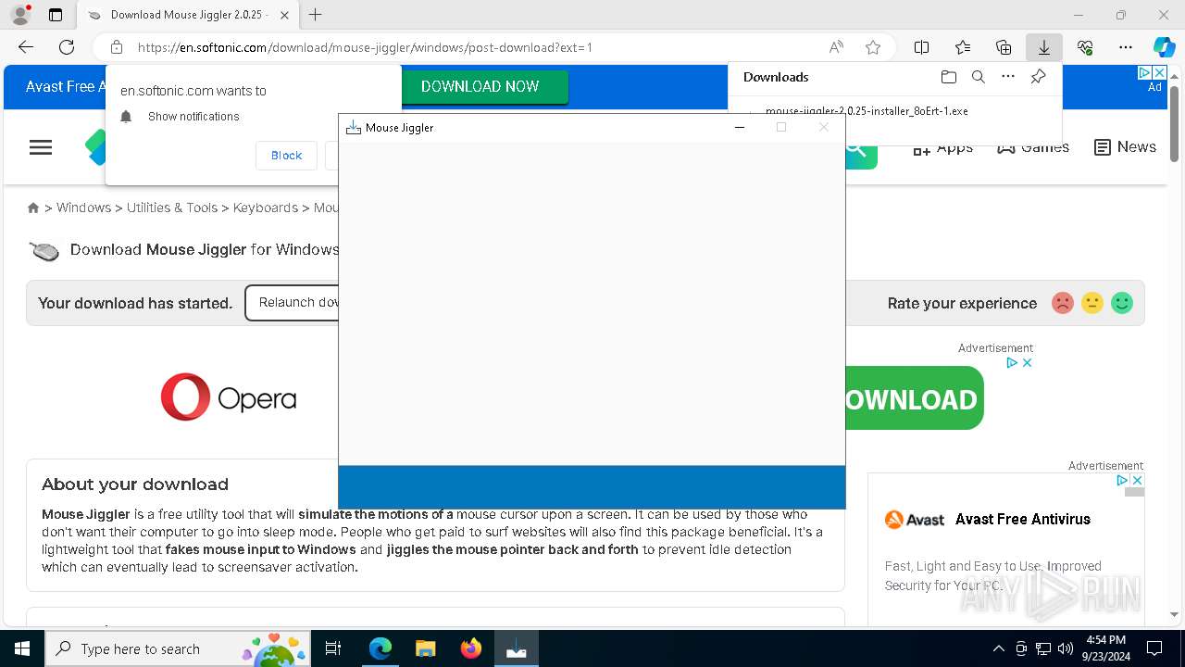Open the Games section
The height and width of the screenshot is (667, 1185).
tap(1033, 147)
